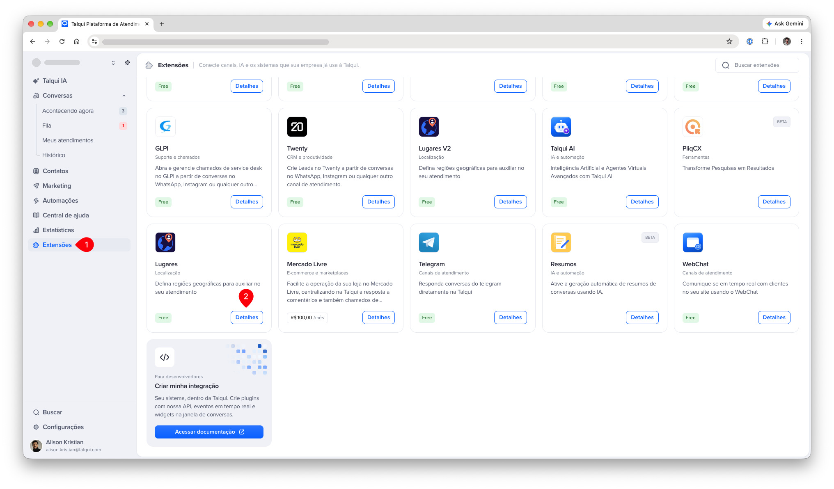Open browser extensions puzzle icon
The image size is (834, 489).
765,41
